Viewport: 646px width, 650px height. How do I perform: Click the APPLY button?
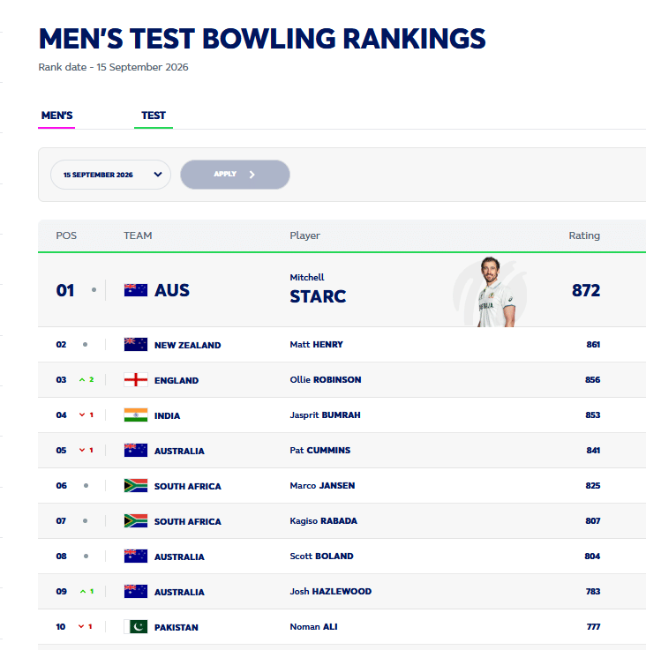tap(235, 175)
